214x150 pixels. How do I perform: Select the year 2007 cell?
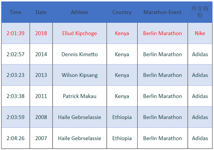coord(41,138)
